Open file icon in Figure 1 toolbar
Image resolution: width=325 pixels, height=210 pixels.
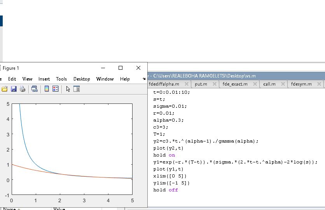pyautogui.click(x=4, y=89)
